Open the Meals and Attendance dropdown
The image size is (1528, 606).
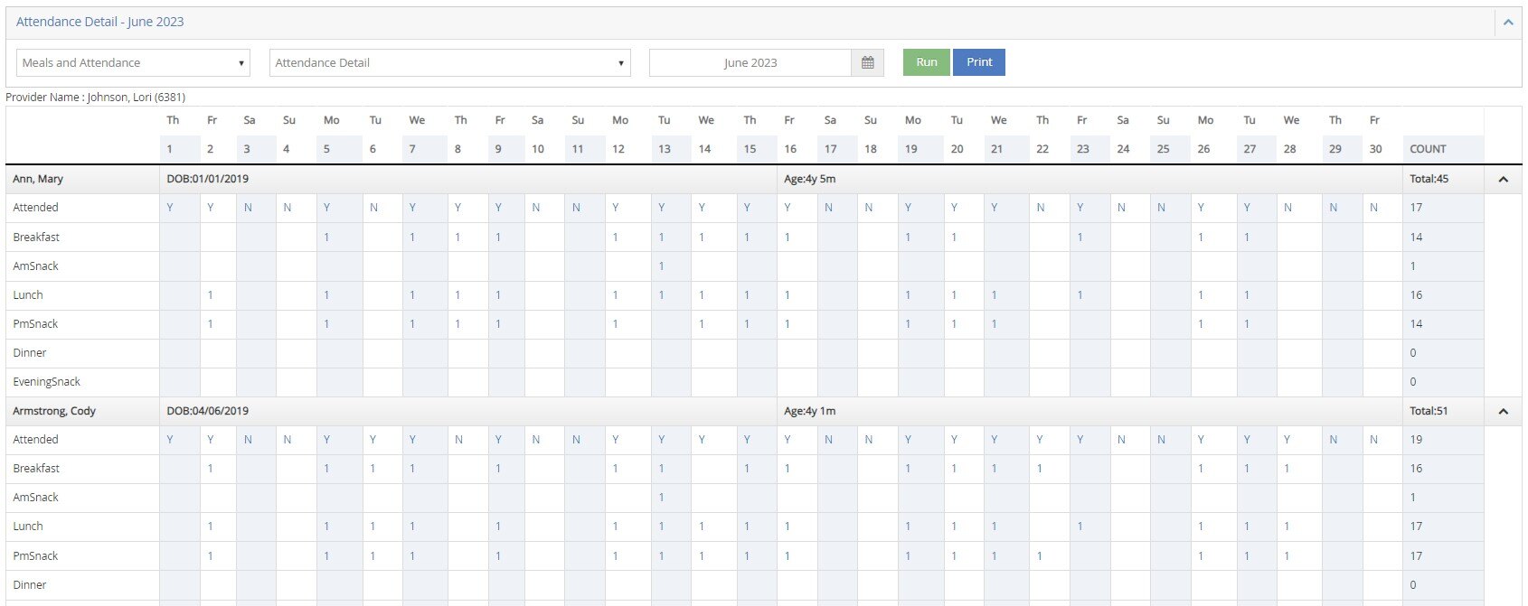click(133, 62)
